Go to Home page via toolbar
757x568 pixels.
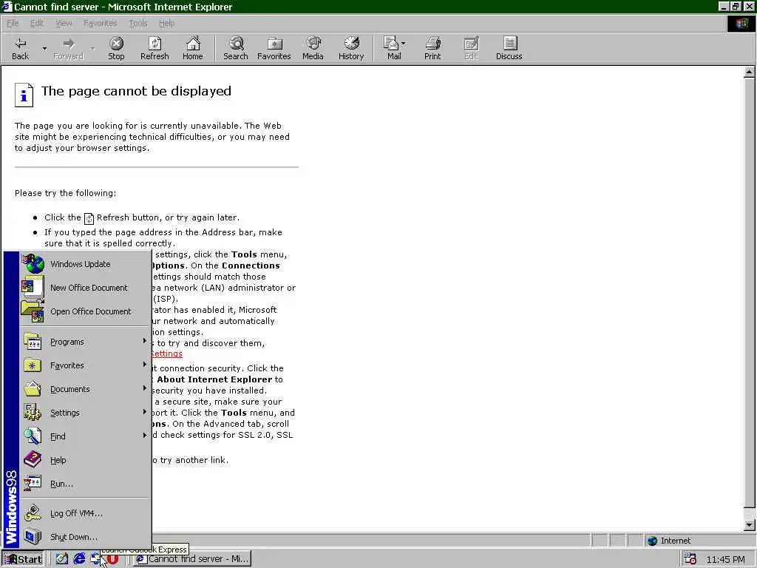point(193,48)
